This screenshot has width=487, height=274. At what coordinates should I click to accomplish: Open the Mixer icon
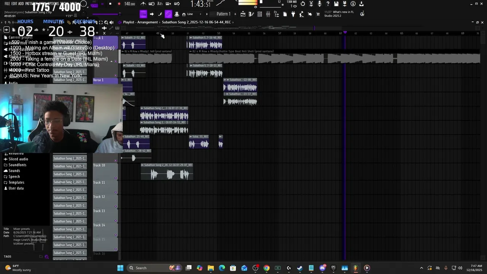(x=268, y=14)
